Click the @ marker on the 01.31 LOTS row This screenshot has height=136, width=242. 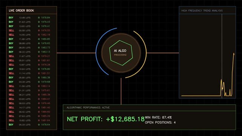click(x=39, y=90)
